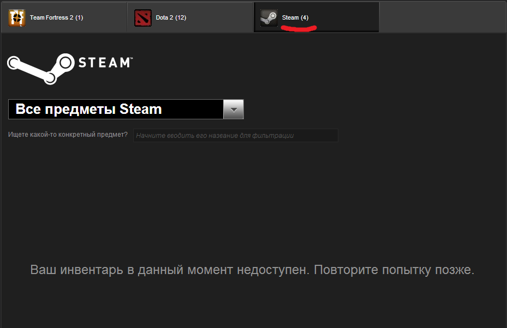Click empty tab bar area right of Steam
This screenshot has height=328, width=507.
442,17
